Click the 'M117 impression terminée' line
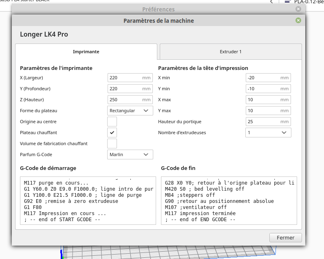This screenshot has width=324, height=259. click(200, 213)
